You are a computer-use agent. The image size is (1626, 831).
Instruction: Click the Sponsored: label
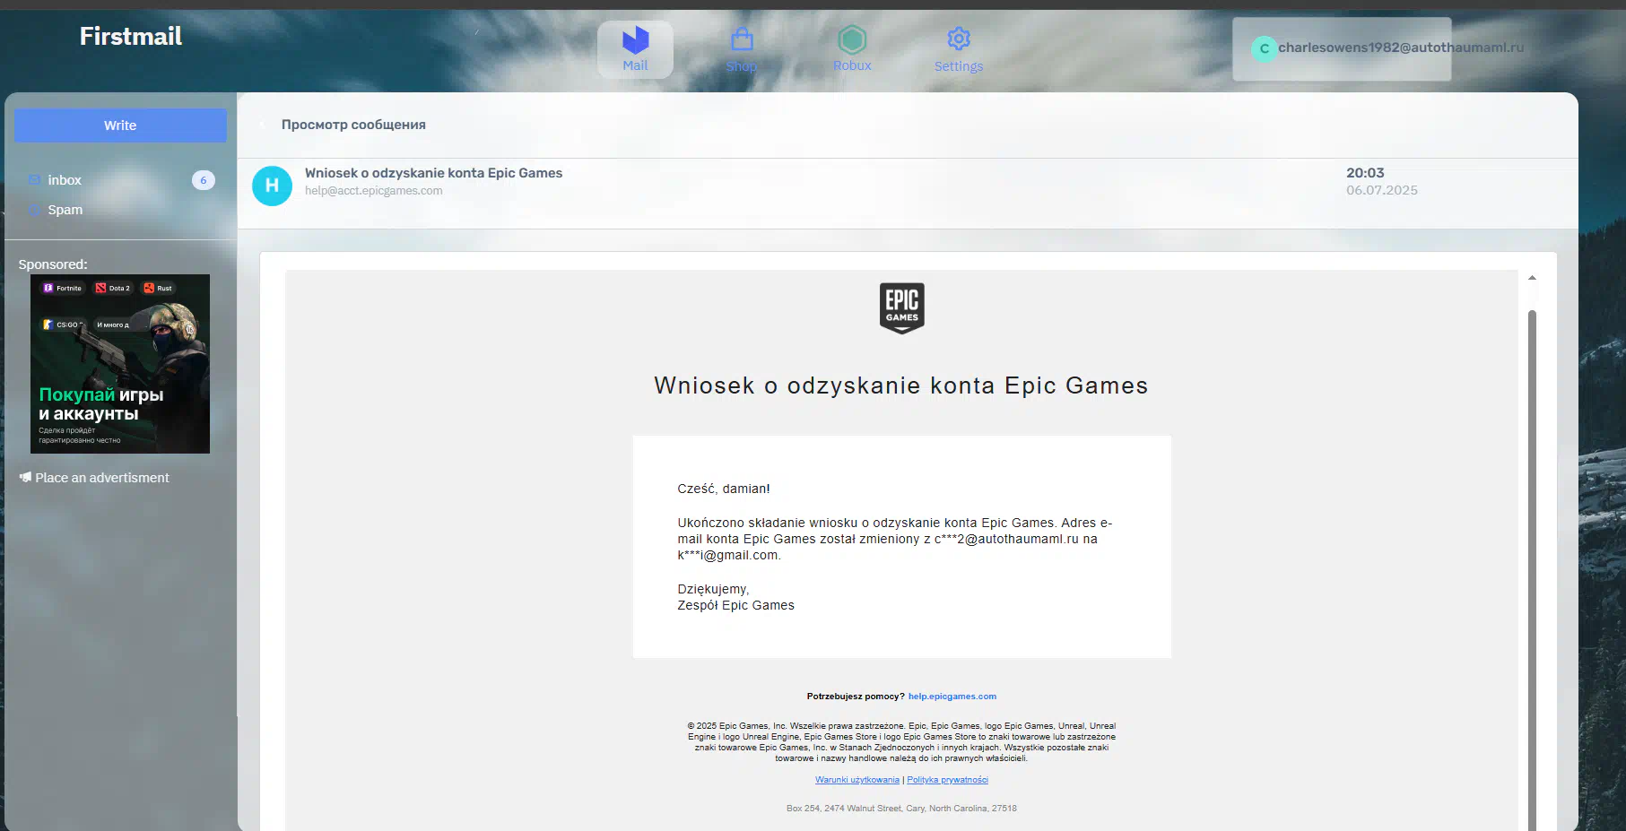click(x=53, y=264)
